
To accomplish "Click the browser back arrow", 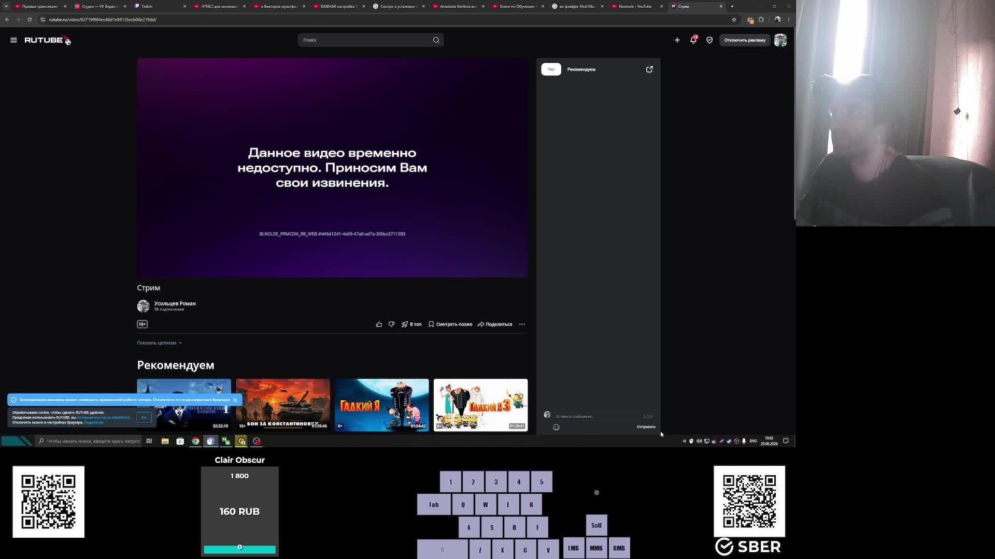I will click(x=7, y=20).
